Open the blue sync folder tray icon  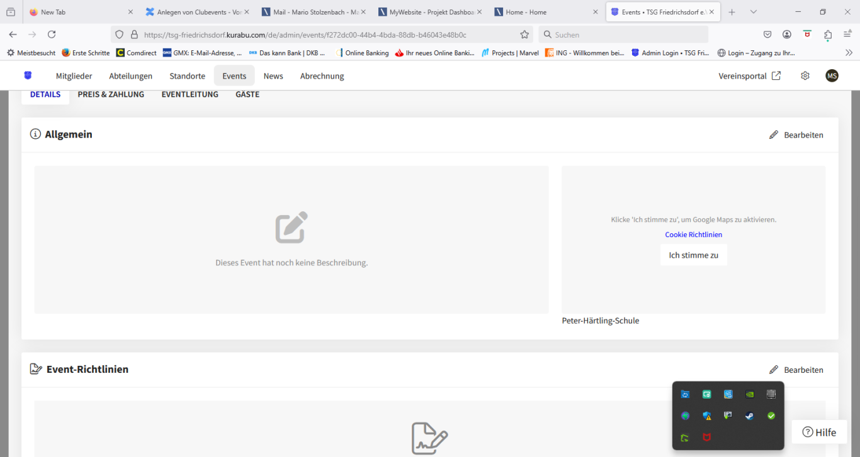pos(685,394)
